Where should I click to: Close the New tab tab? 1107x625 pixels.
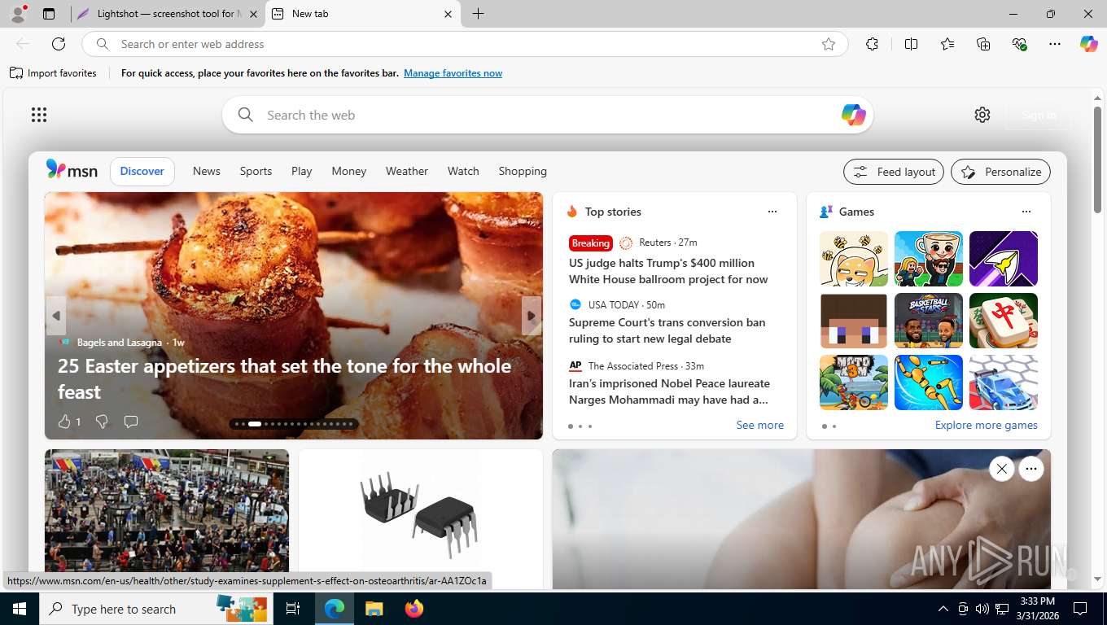coord(448,14)
